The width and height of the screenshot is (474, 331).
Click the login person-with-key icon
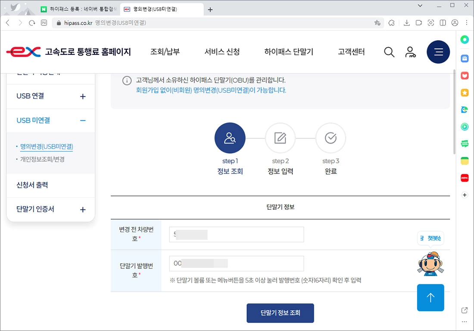[x=411, y=52]
